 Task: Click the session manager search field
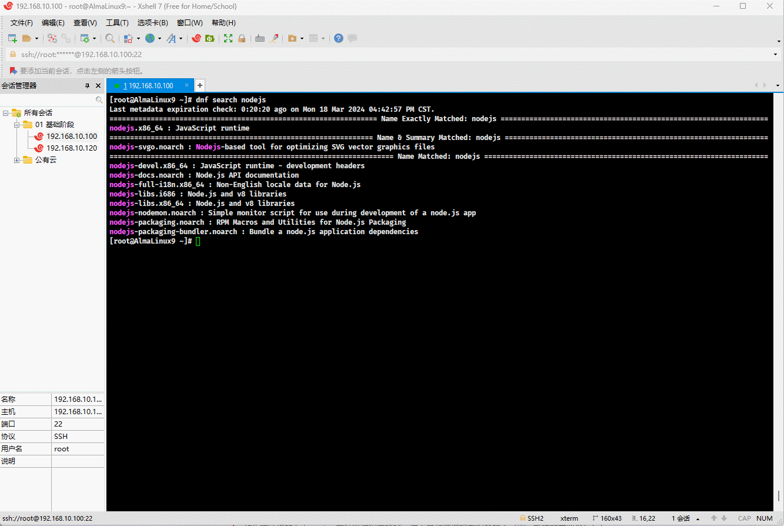(x=50, y=101)
